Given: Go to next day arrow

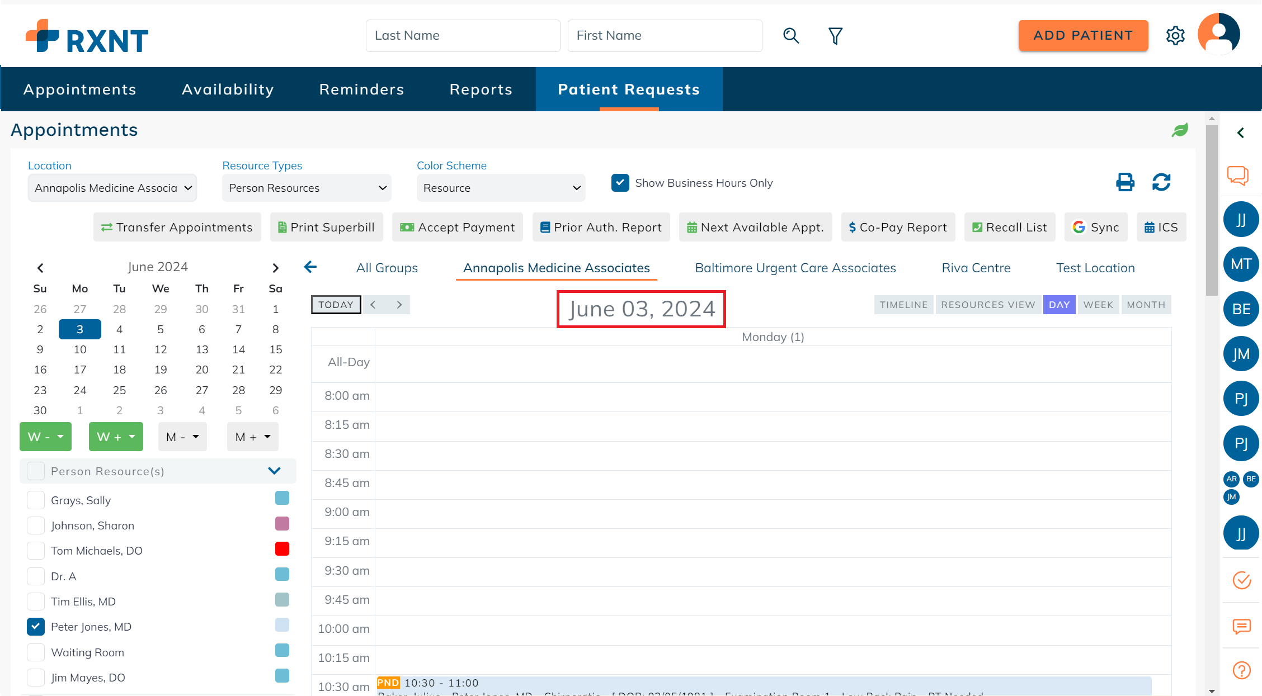Looking at the screenshot, I should point(399,305).
